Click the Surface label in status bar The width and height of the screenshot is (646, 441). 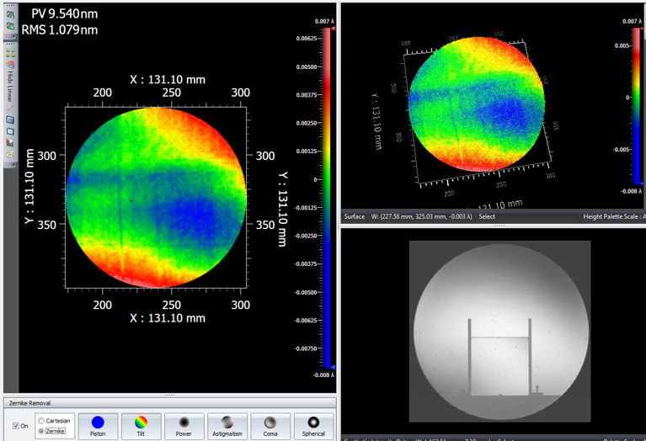click(355, 216)
